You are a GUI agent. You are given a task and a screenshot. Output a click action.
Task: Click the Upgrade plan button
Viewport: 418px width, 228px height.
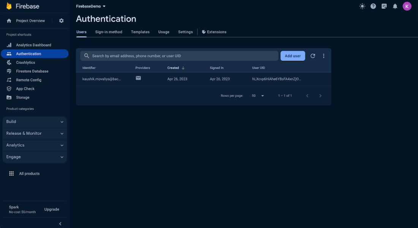click(52, 209)
